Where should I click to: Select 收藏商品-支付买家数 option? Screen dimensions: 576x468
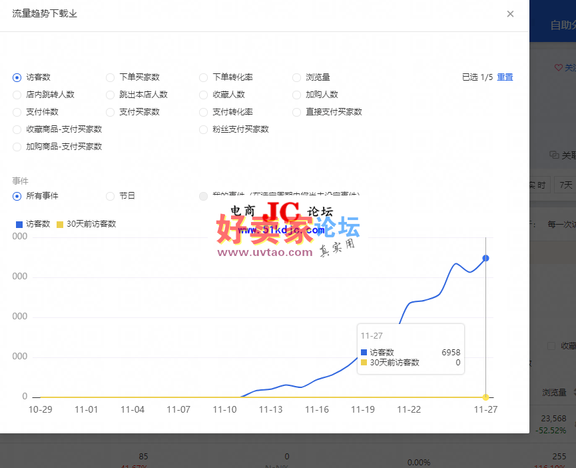(17, 129)
